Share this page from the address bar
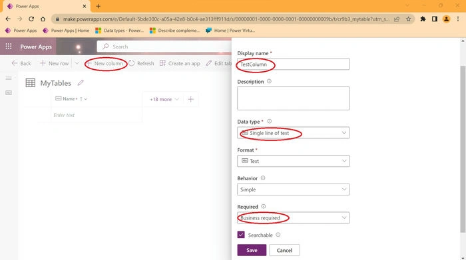This screenshot has width=466, height=260. point(397,19)
